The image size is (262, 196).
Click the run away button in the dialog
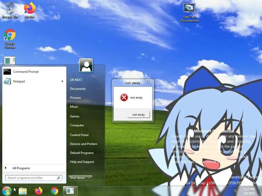point(138,115)
